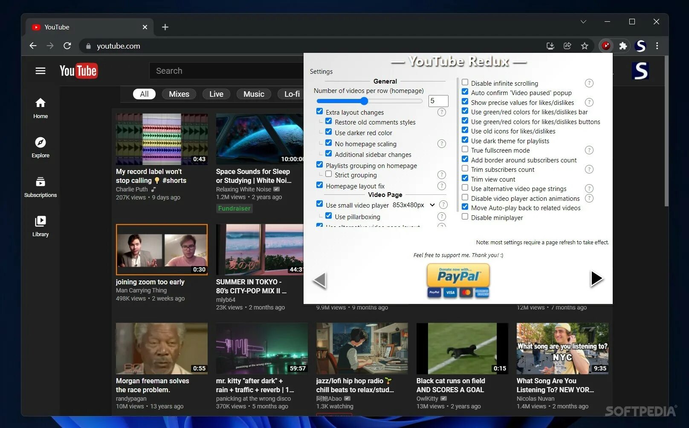
Task: Enable True fullscreen mode checkbox
Action: 465,149
